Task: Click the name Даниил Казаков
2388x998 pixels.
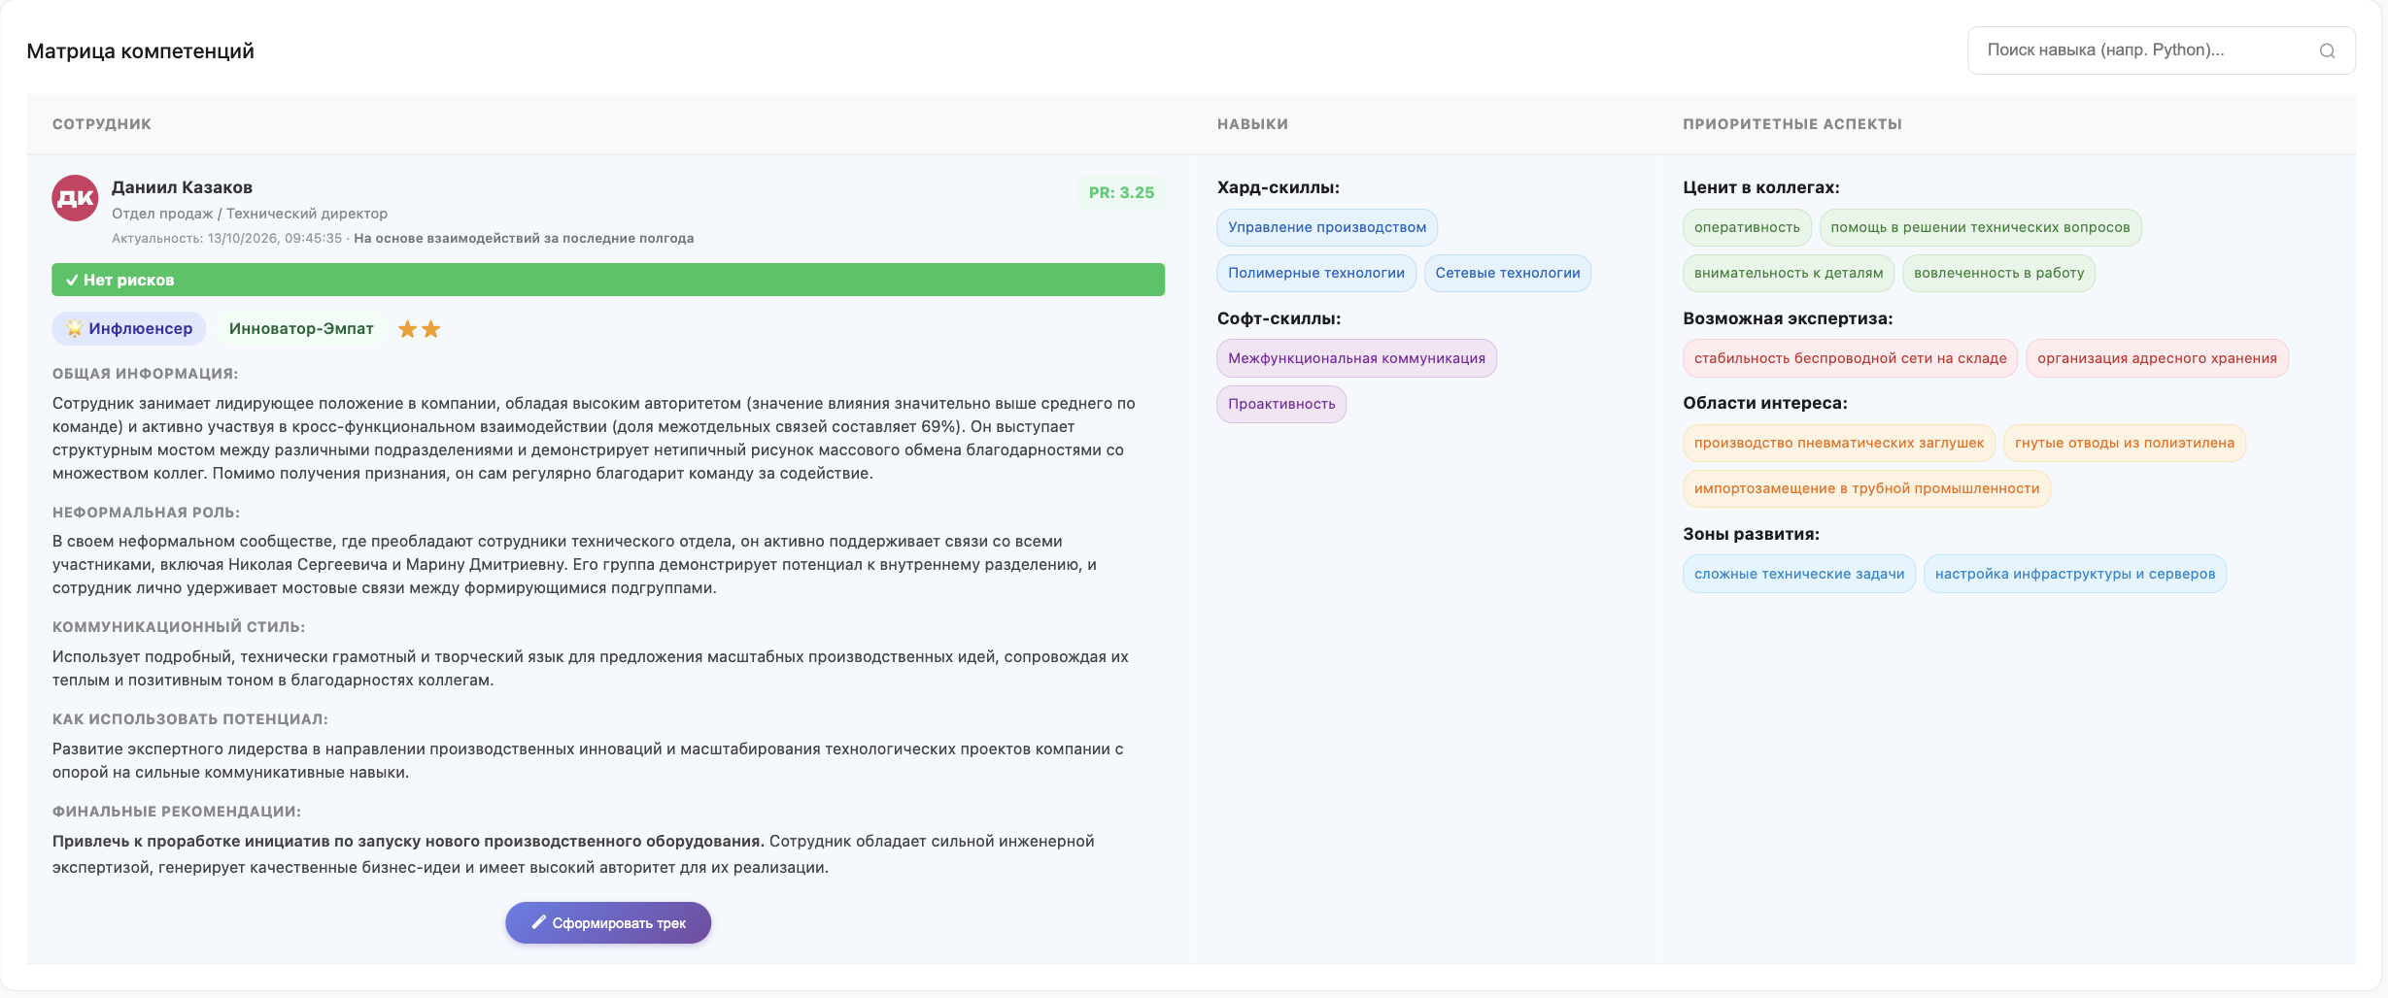Action: pyautogui.click(x=182, y=187)
